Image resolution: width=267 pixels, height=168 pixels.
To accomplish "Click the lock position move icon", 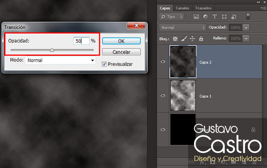I will (192, 38).
